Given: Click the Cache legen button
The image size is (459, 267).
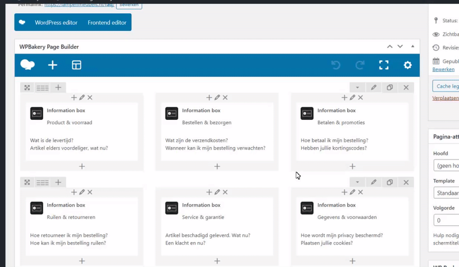Looking at the screenshot, I should click(446, 86).
